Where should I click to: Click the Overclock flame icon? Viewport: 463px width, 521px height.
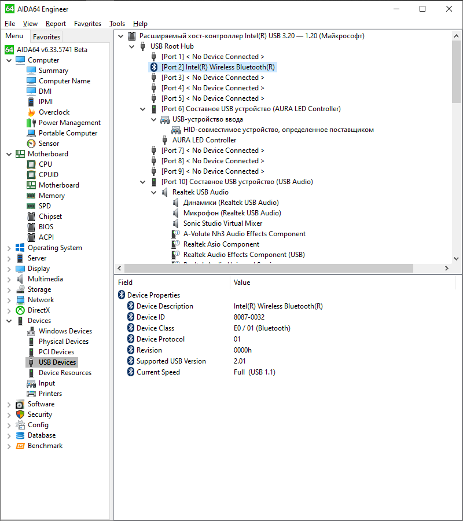(x=31, y=112)
